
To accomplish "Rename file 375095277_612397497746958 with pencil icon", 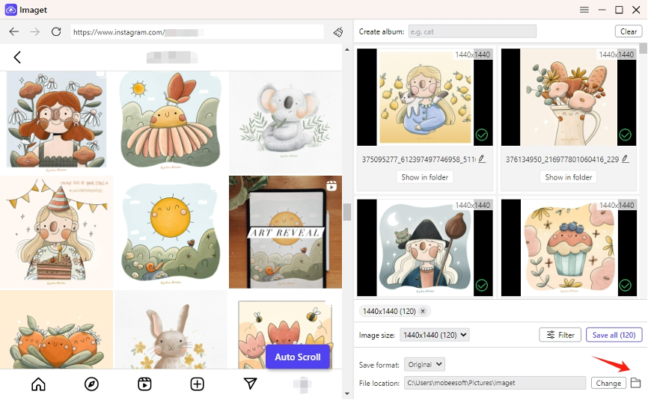I will (x=482, y=159).
